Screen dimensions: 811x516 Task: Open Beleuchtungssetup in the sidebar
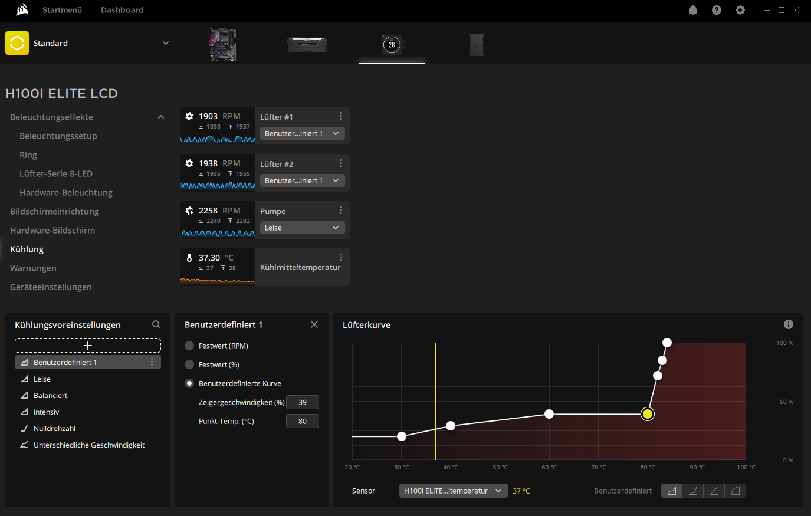(58, 136)
